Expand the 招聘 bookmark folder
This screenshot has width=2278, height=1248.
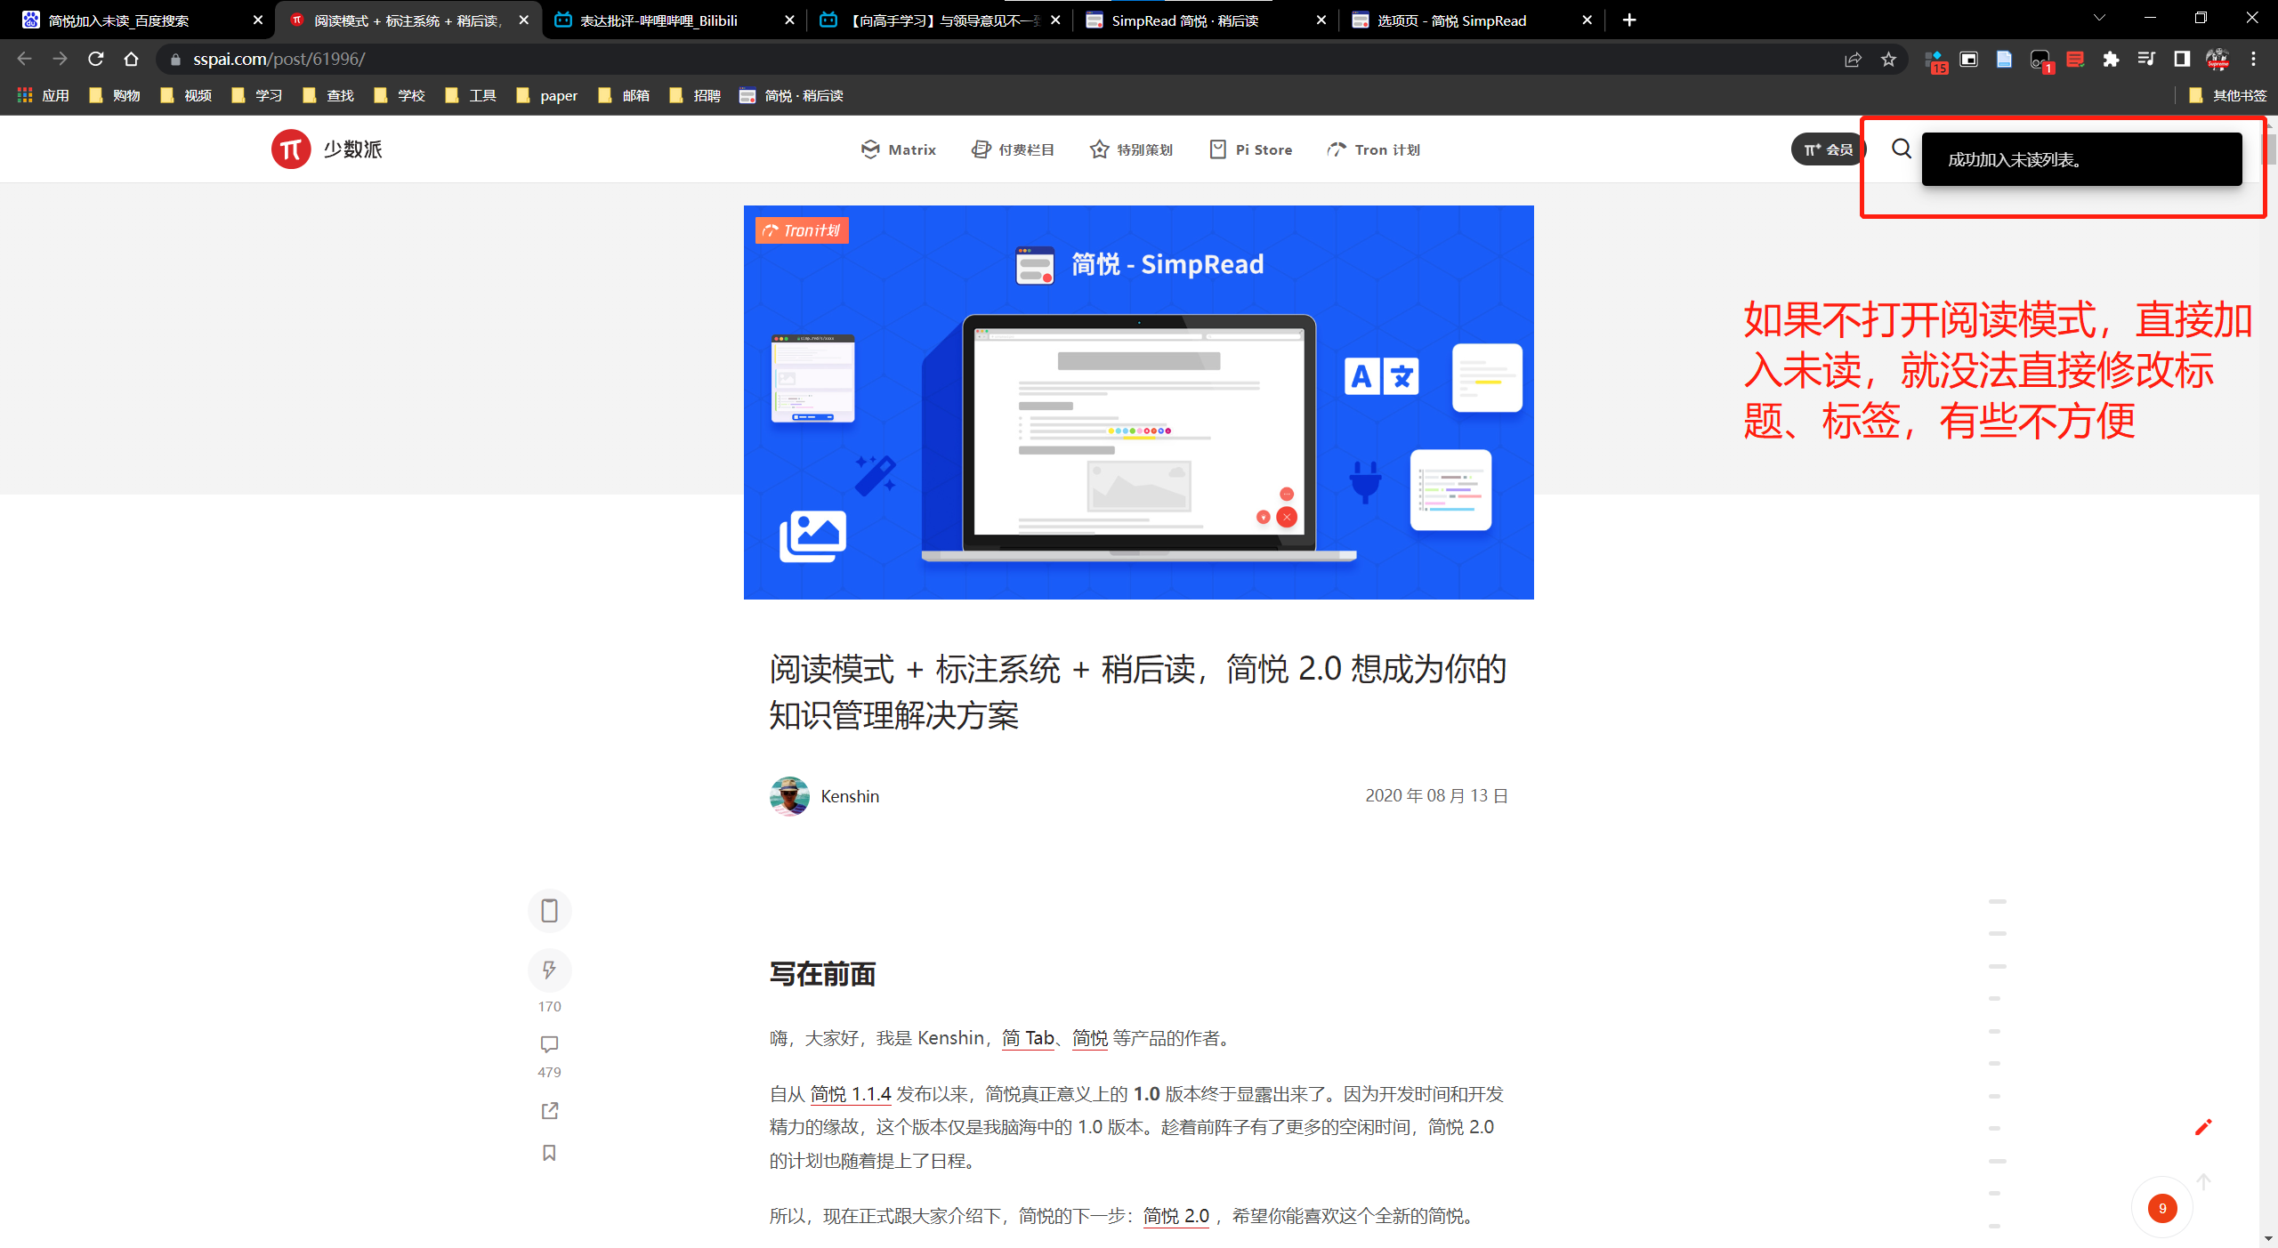pyautogui.click(x=695, y=95)
